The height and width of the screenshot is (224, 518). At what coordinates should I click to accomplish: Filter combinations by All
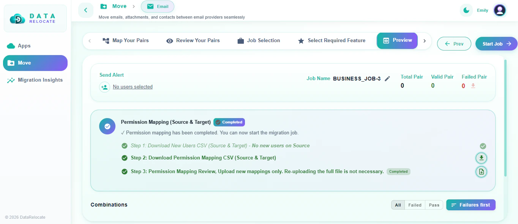coord(398,205)
